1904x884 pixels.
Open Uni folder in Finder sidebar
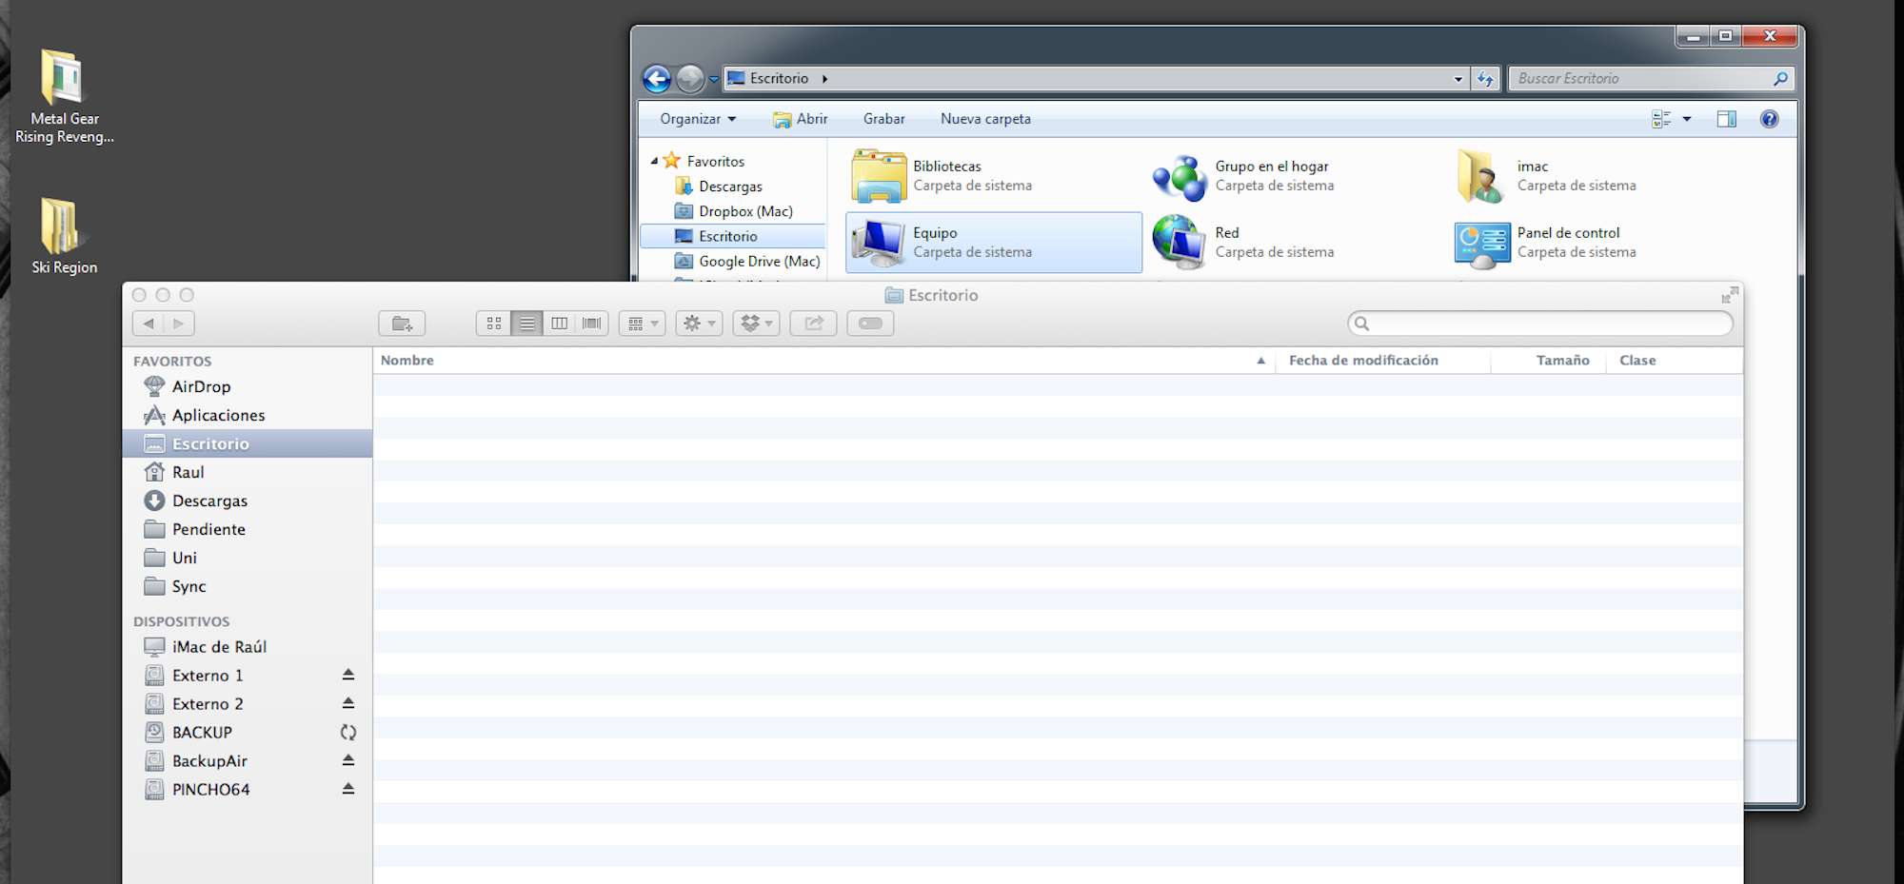tap(248, 558)
